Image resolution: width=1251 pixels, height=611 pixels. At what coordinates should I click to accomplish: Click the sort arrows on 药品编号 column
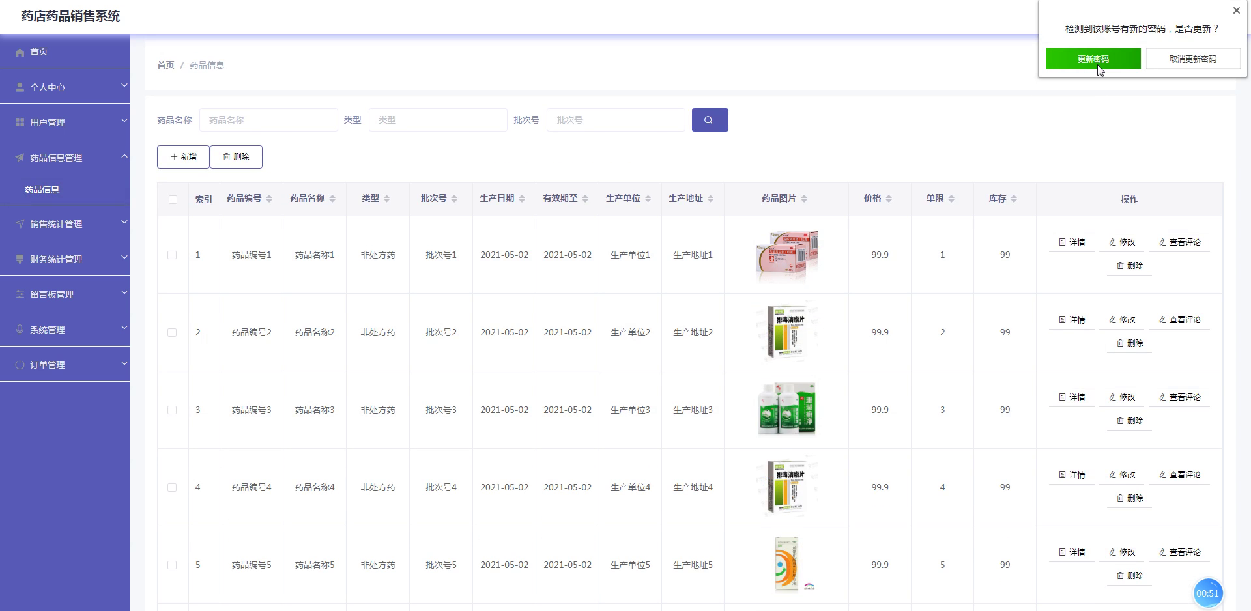[x=269, y=199]
